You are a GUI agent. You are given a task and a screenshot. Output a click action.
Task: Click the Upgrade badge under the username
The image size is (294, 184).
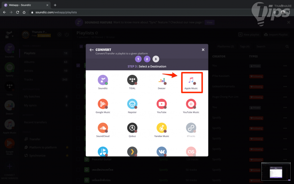(x=44, y=36)
